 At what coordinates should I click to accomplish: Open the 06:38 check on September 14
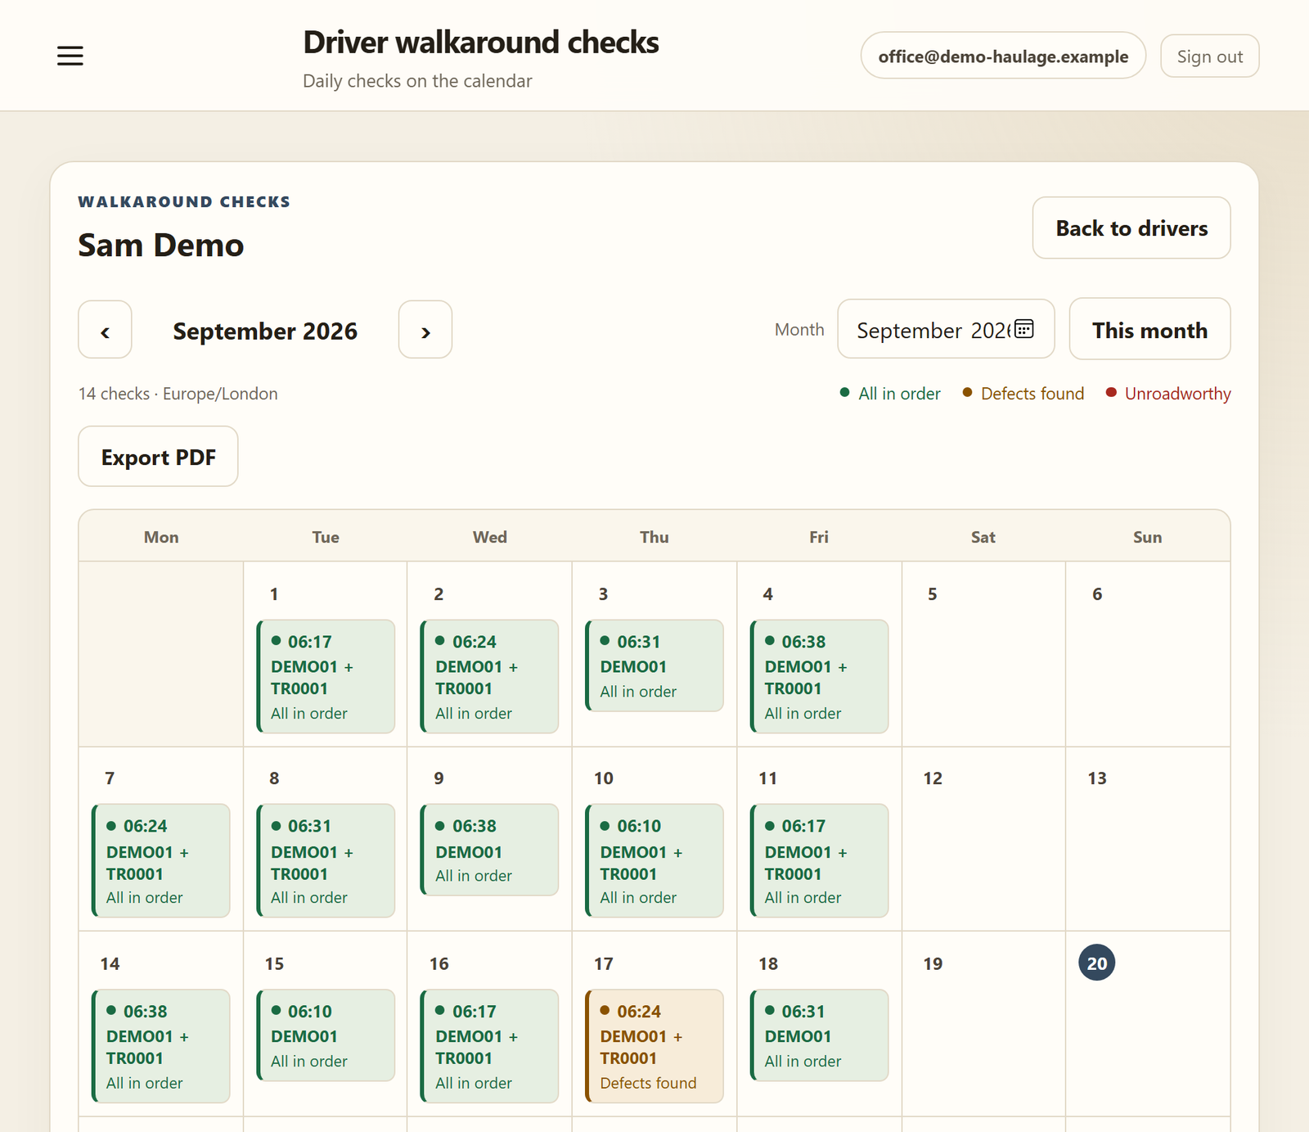(161, 1046)
